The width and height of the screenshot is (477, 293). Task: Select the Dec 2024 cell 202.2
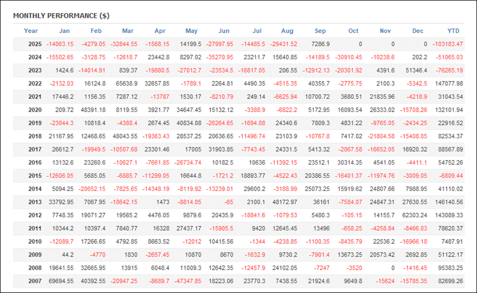pos(423,57)
